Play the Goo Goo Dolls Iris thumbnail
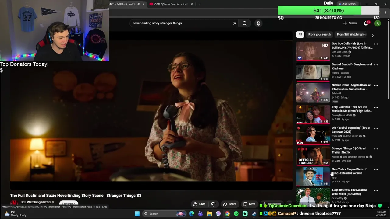 point(313,51)
